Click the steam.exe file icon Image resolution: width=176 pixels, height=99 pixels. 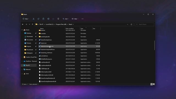(40, 43)
